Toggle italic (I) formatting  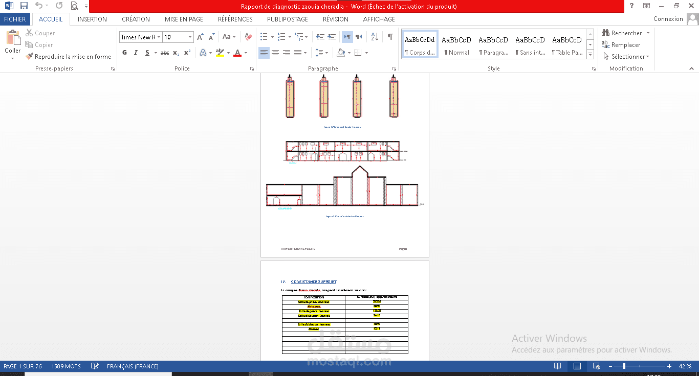tap(136, 53)
